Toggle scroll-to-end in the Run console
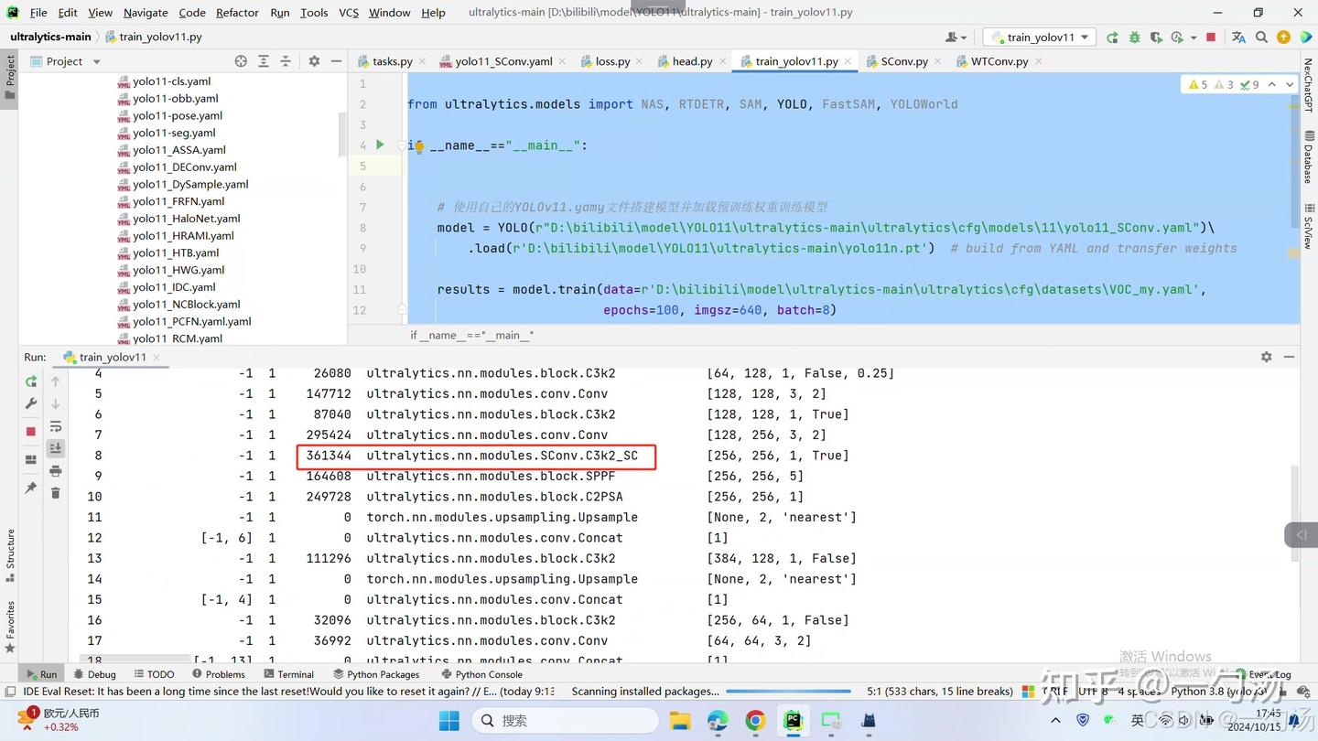The width and height of the screenshot is (1318, 741). (56, 448)
